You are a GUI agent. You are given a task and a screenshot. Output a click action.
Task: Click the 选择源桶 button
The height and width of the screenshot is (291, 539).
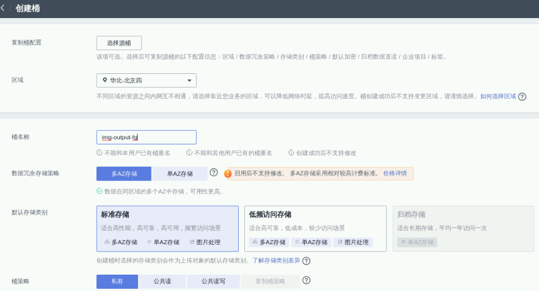119,43
